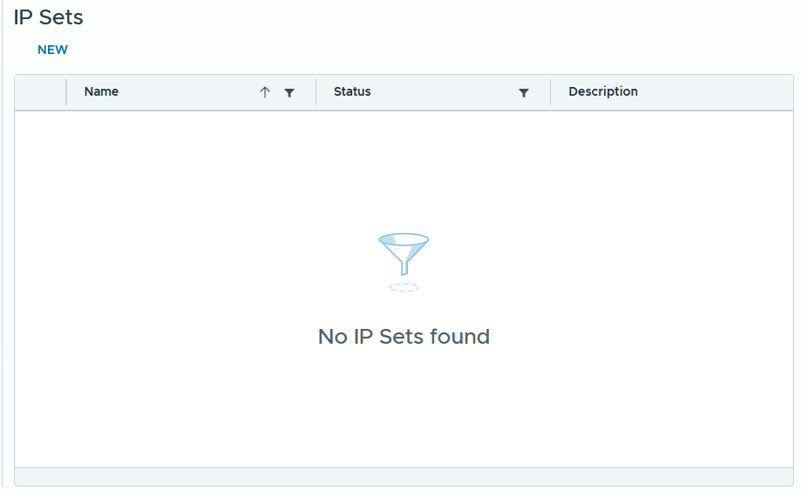Click the NEW button to create IP Set

(52, 50)
